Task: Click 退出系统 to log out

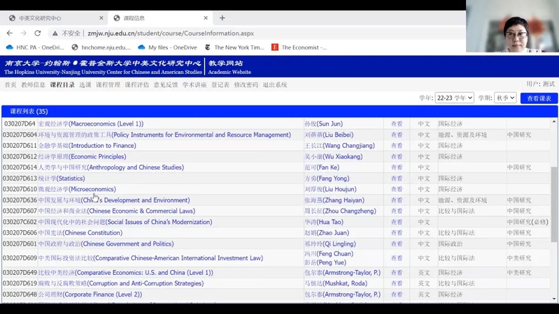Action: pyautogui.click(x=275, y=84)
